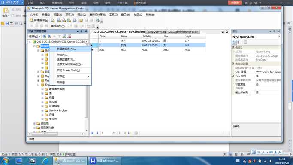Switch to the dbo.Student tab
The width and height of the screenshot is (293, 165).
[x=119, y=32]
